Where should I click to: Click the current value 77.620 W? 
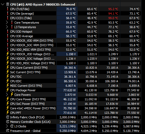point(69,90)
